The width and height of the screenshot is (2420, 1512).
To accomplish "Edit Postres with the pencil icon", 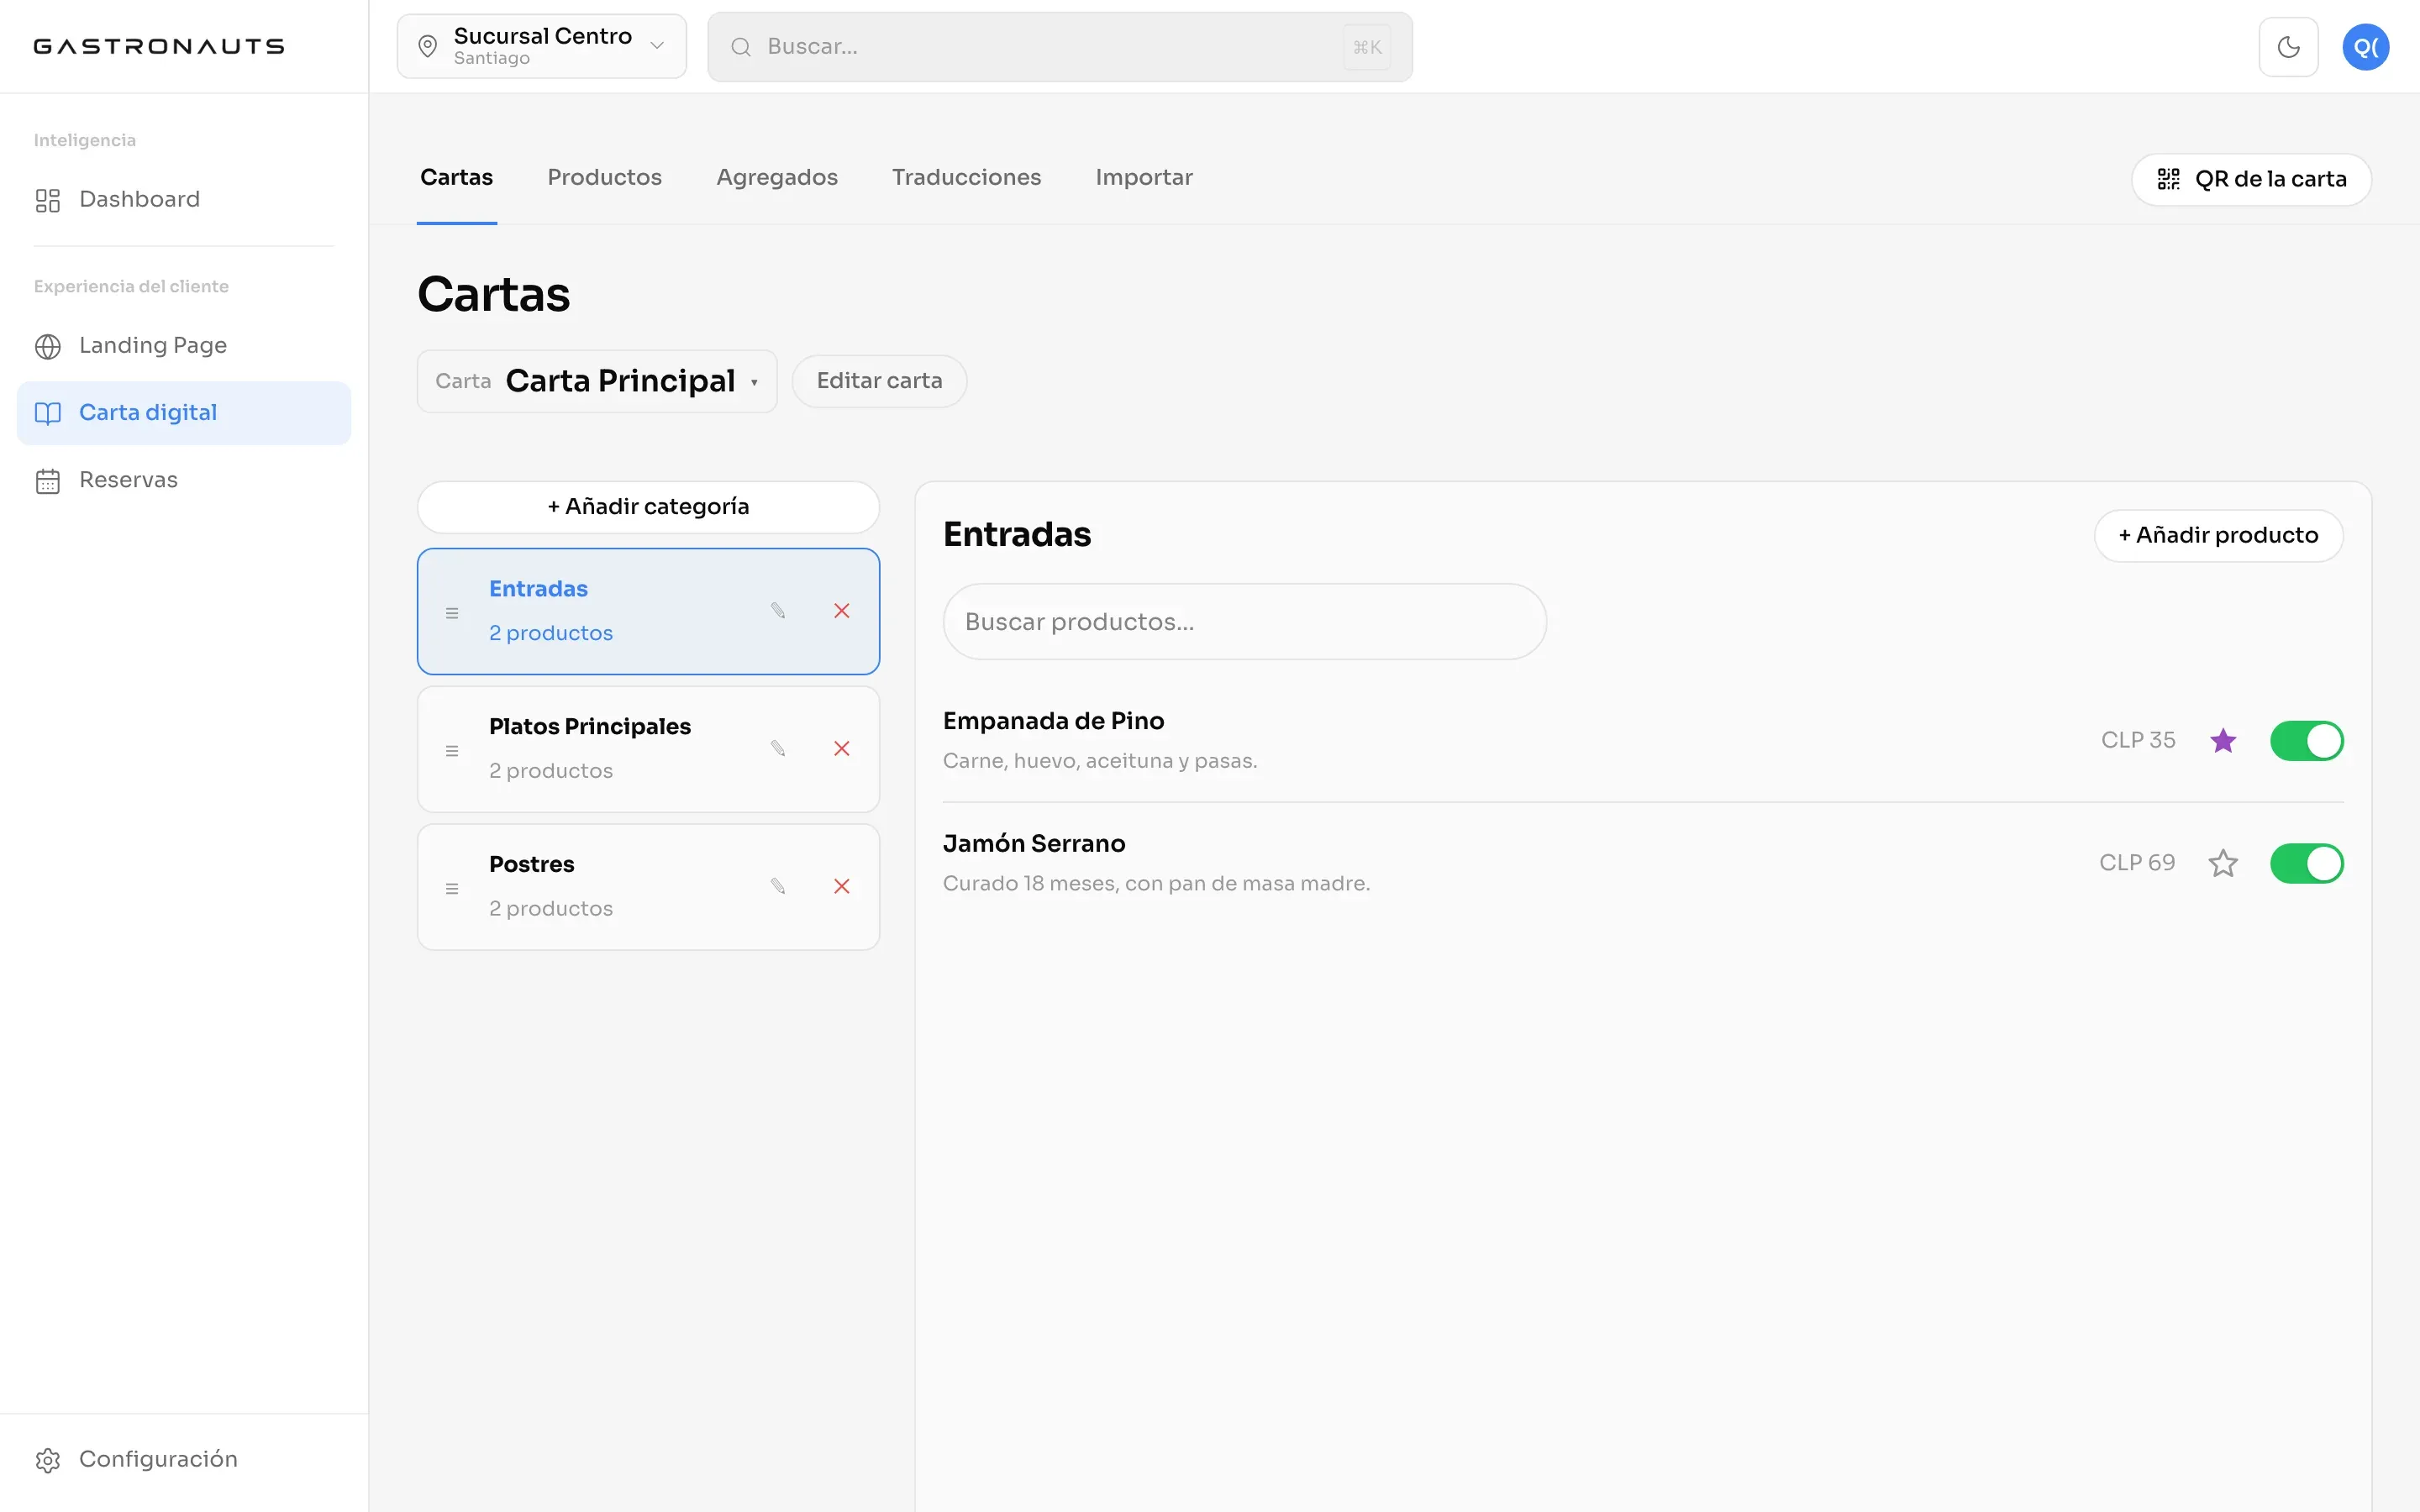I will point(778,886).
